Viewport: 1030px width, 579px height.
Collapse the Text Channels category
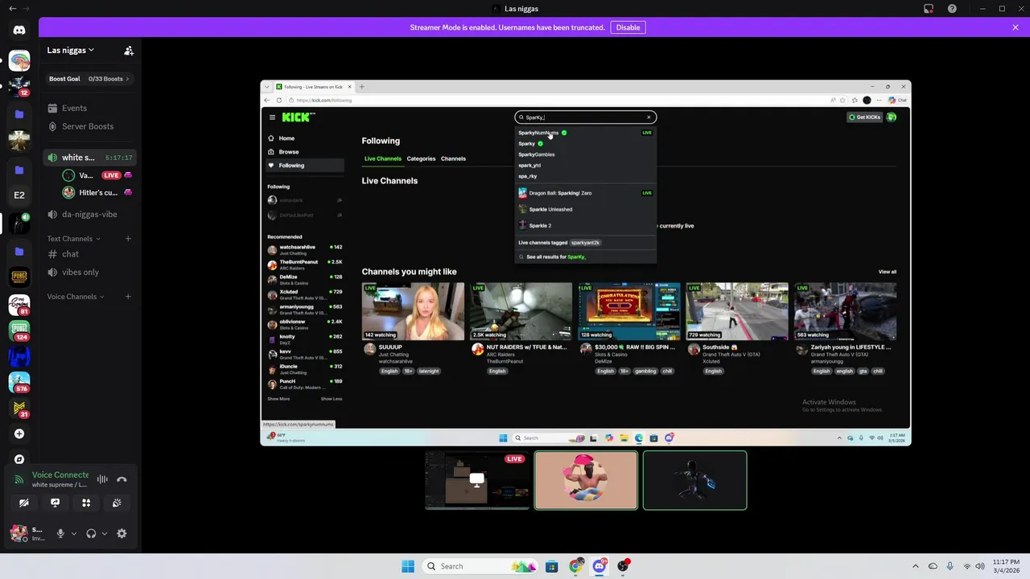73,239
